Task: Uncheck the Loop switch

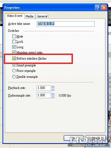Action: pyautogui.click(x=14, y=47)
